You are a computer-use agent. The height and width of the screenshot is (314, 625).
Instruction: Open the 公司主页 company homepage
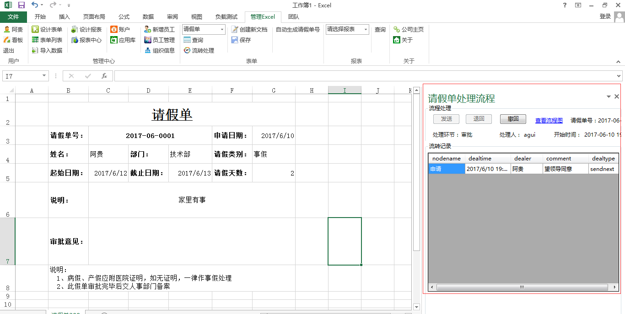tap(409, 29)
